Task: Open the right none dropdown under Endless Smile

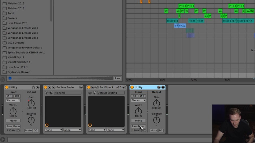Action: (72, 130)
